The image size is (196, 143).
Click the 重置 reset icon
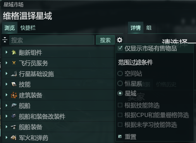point(120,136)
